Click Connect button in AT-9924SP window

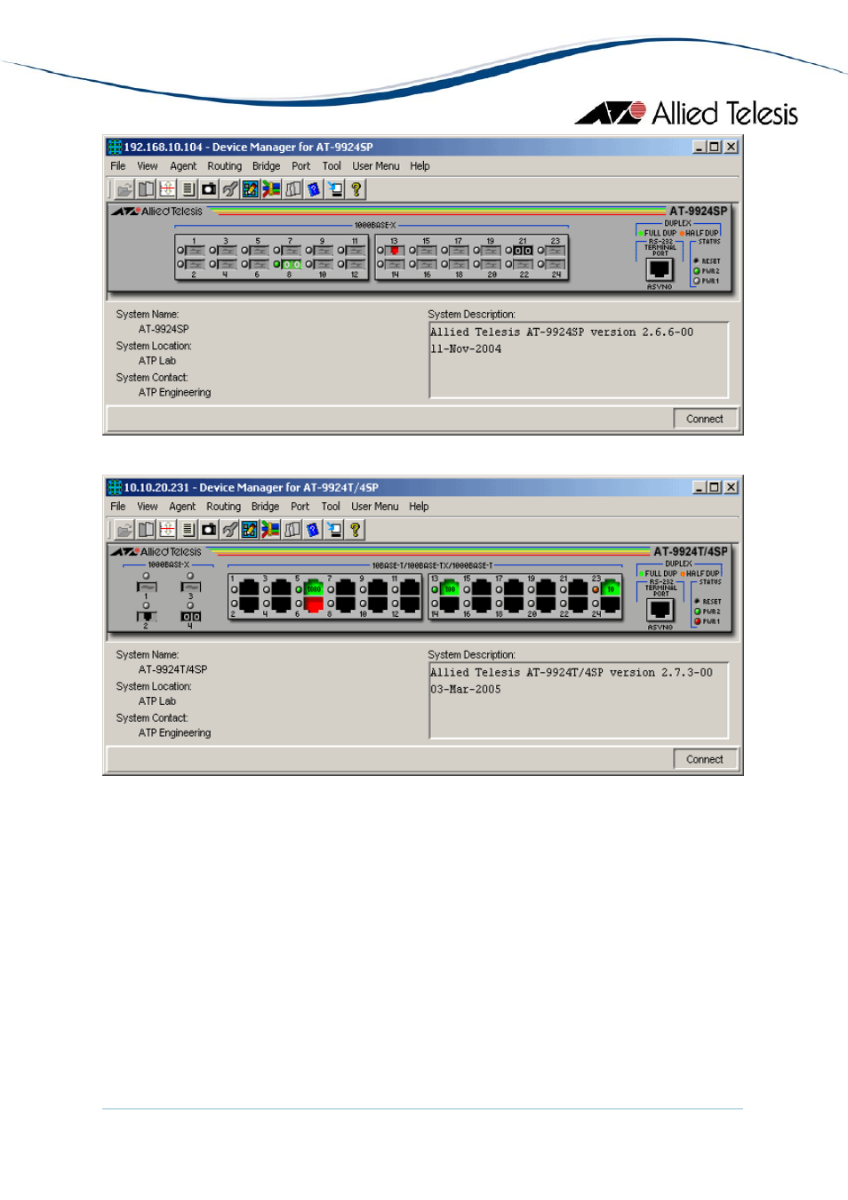coord(705,419)
